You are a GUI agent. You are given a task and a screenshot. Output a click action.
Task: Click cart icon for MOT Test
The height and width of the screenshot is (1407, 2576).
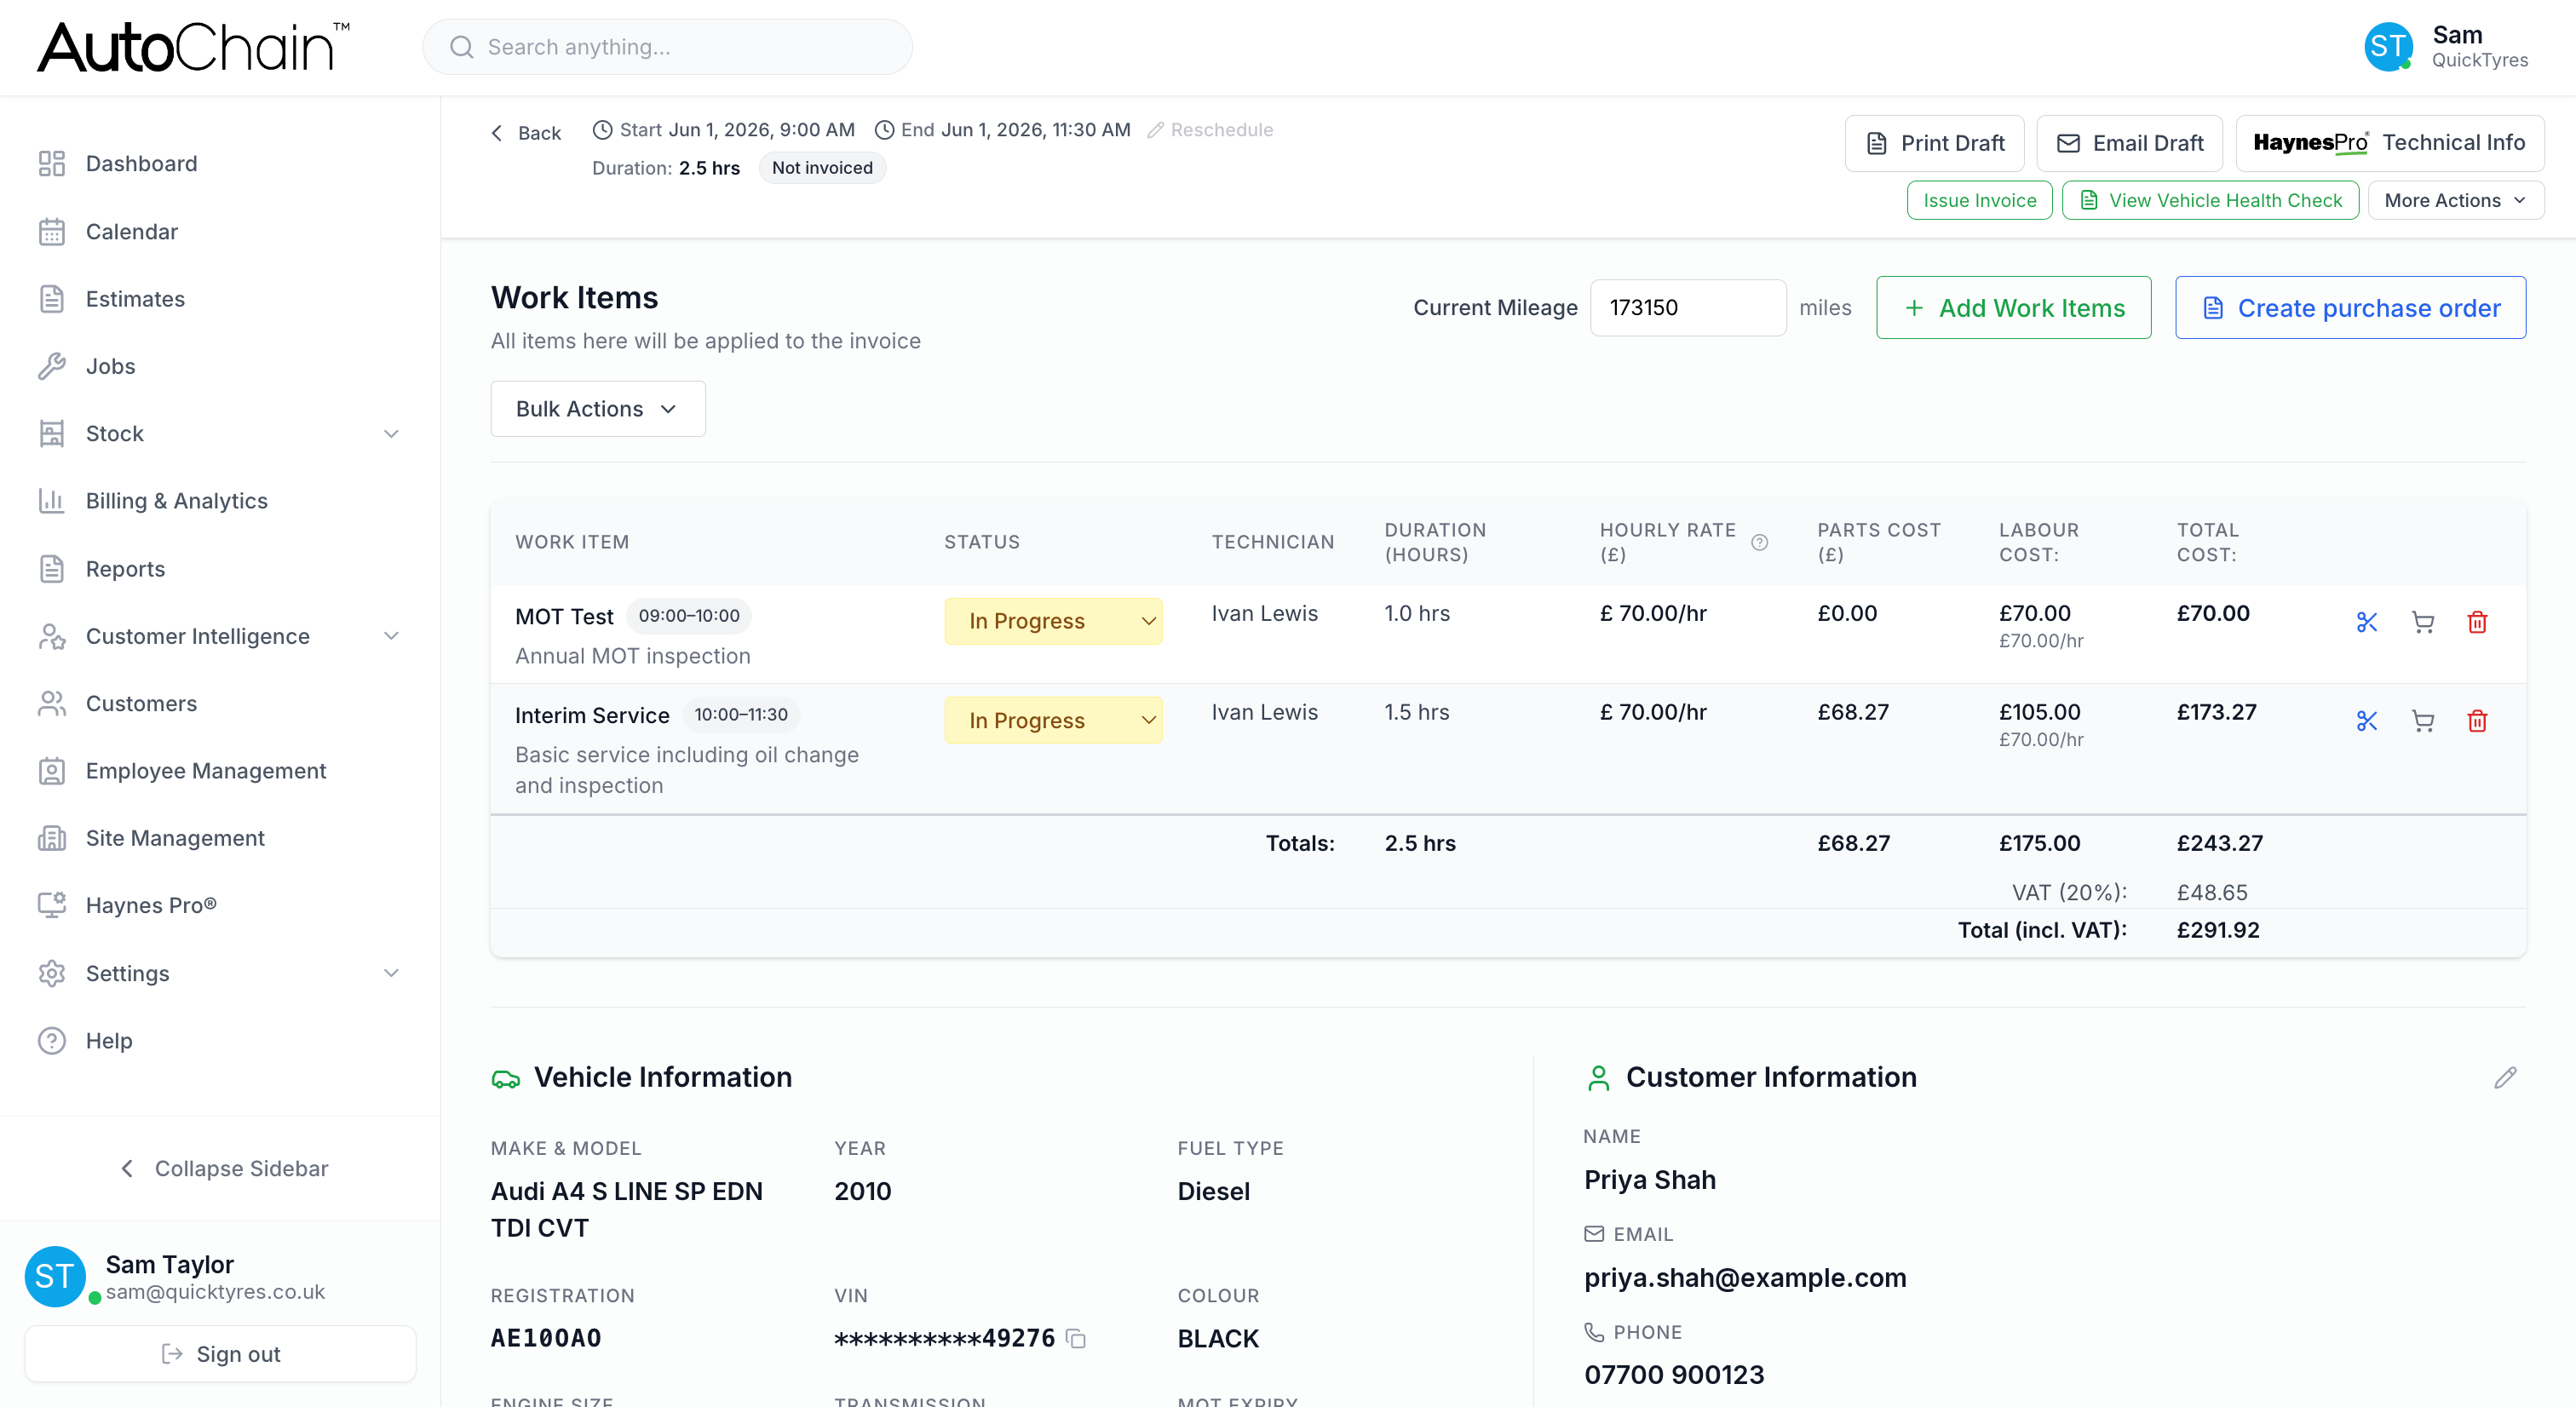2422,622
